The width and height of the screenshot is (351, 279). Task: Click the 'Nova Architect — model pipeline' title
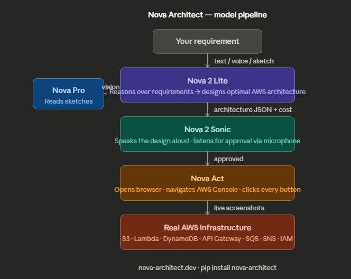[x=207, y=15]
